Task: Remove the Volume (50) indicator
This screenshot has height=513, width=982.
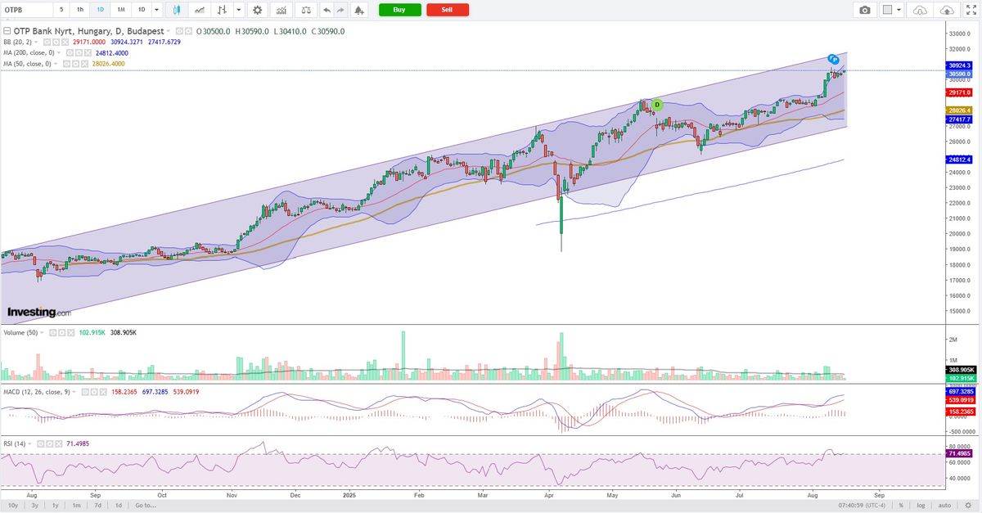Action: tap(70, 333)
